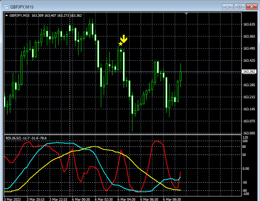The width and height of the screenshot is (260, 201).
Task: Close the GBPJPY,M15 chart window
Action: point(251,7)
